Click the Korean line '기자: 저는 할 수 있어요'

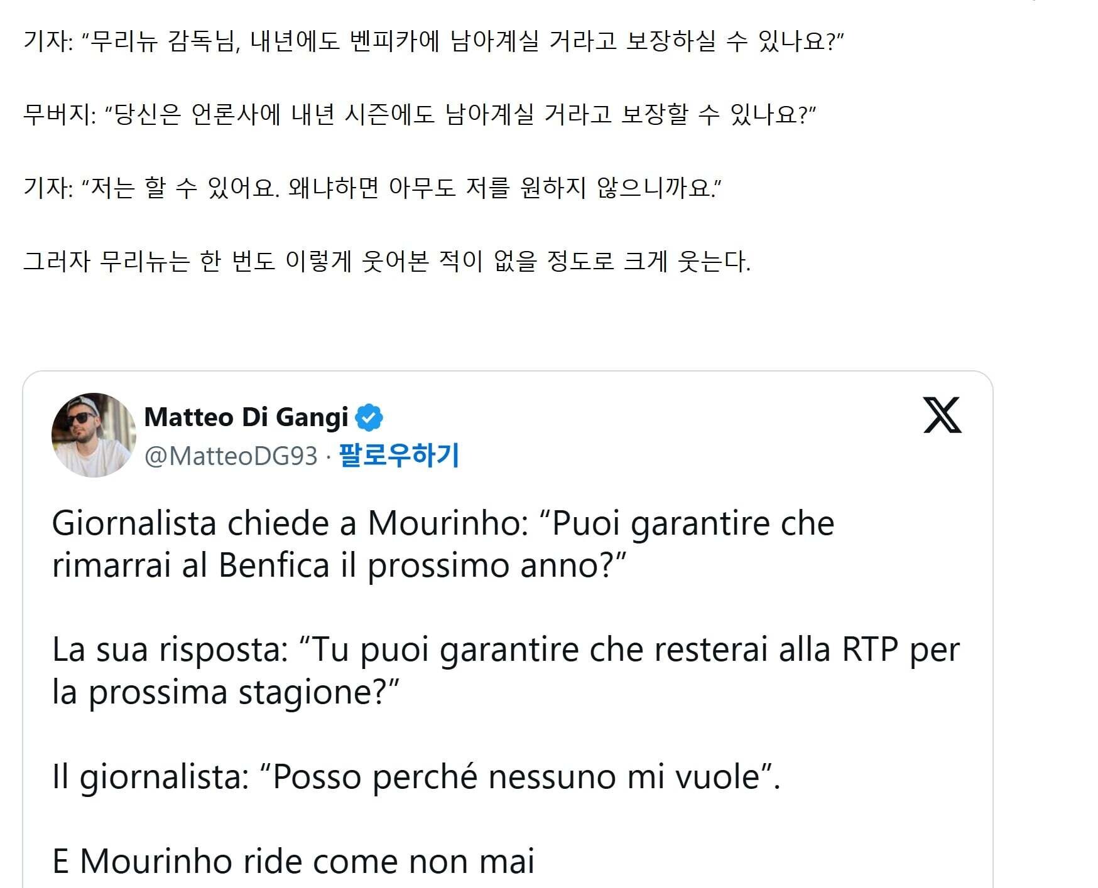[x=372, y=188]
